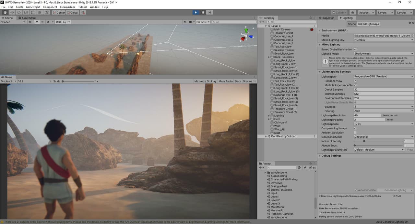This screenshot has height=224, width=415.
Task: Toggle Scene view effects icon
Action: [x=48, y=22]
